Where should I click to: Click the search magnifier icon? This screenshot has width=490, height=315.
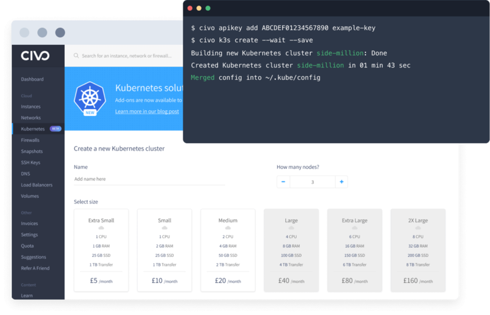point(76,55)
